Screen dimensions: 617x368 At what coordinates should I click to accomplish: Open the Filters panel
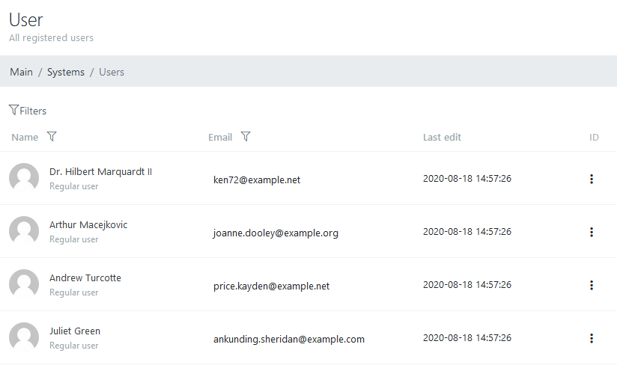coord(28,111)
